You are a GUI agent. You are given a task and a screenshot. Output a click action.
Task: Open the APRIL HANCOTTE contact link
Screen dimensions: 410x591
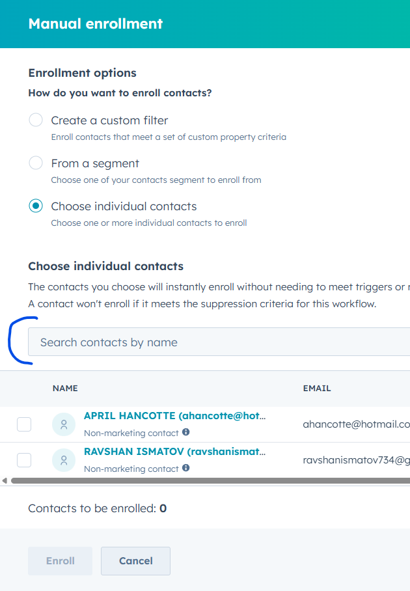(x=174, y=416)
